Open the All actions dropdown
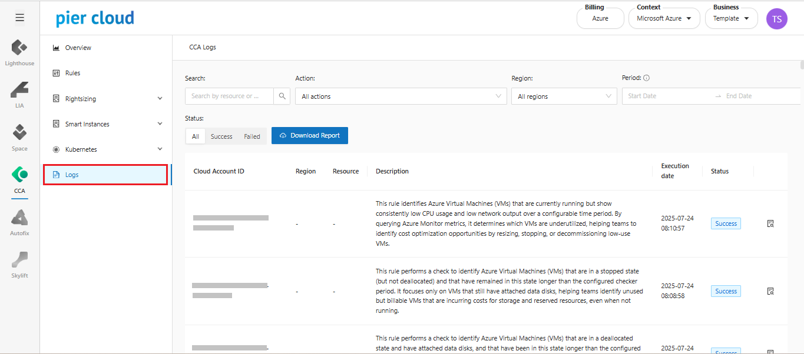 click(401, 96)
